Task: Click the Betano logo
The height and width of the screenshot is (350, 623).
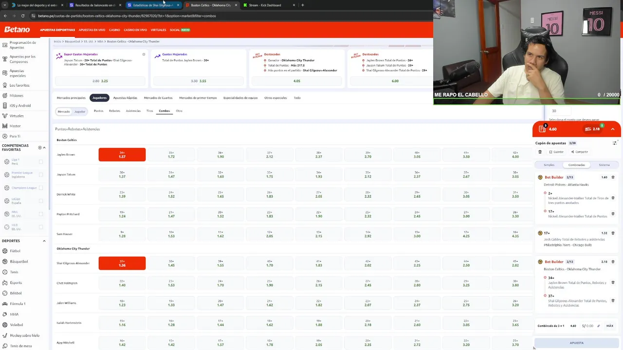Action: pos(17,30)
